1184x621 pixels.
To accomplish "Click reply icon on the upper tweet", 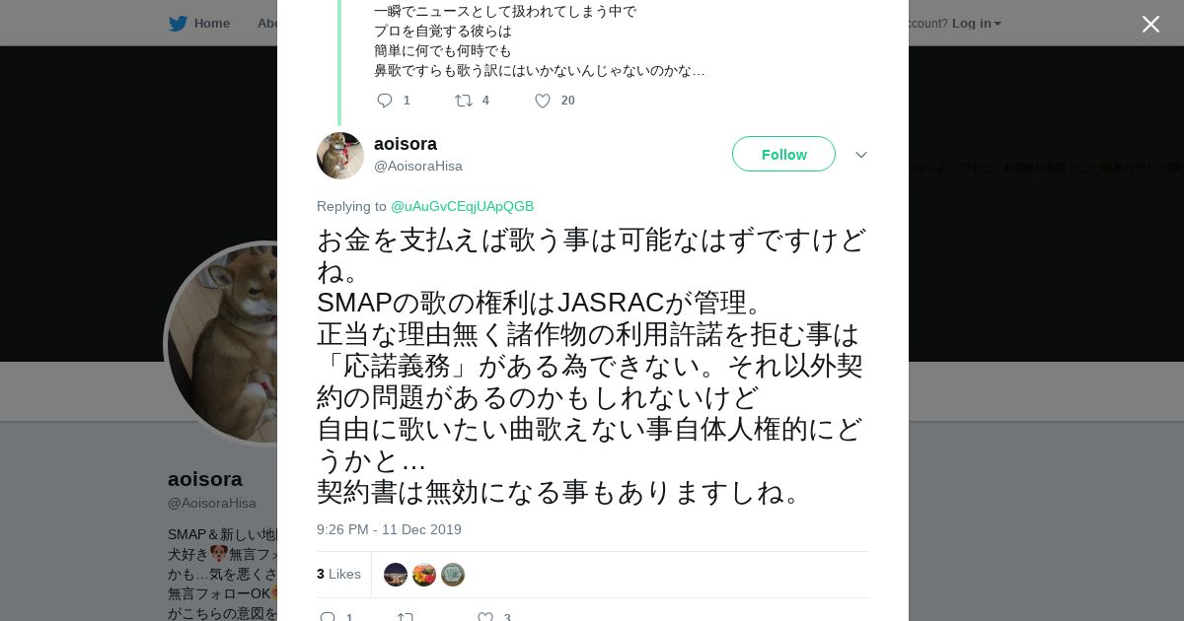I will [x=385, y=101].
